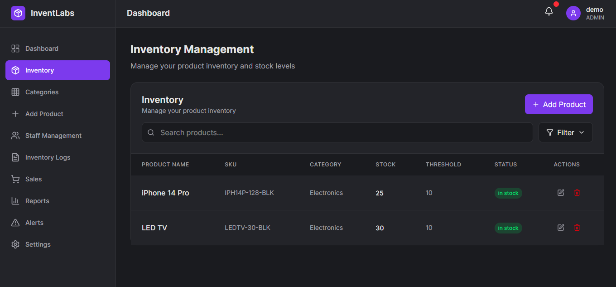Click the Settings gear icon in sidebar
The image size is (616, 287).
(x=15, y=244)
